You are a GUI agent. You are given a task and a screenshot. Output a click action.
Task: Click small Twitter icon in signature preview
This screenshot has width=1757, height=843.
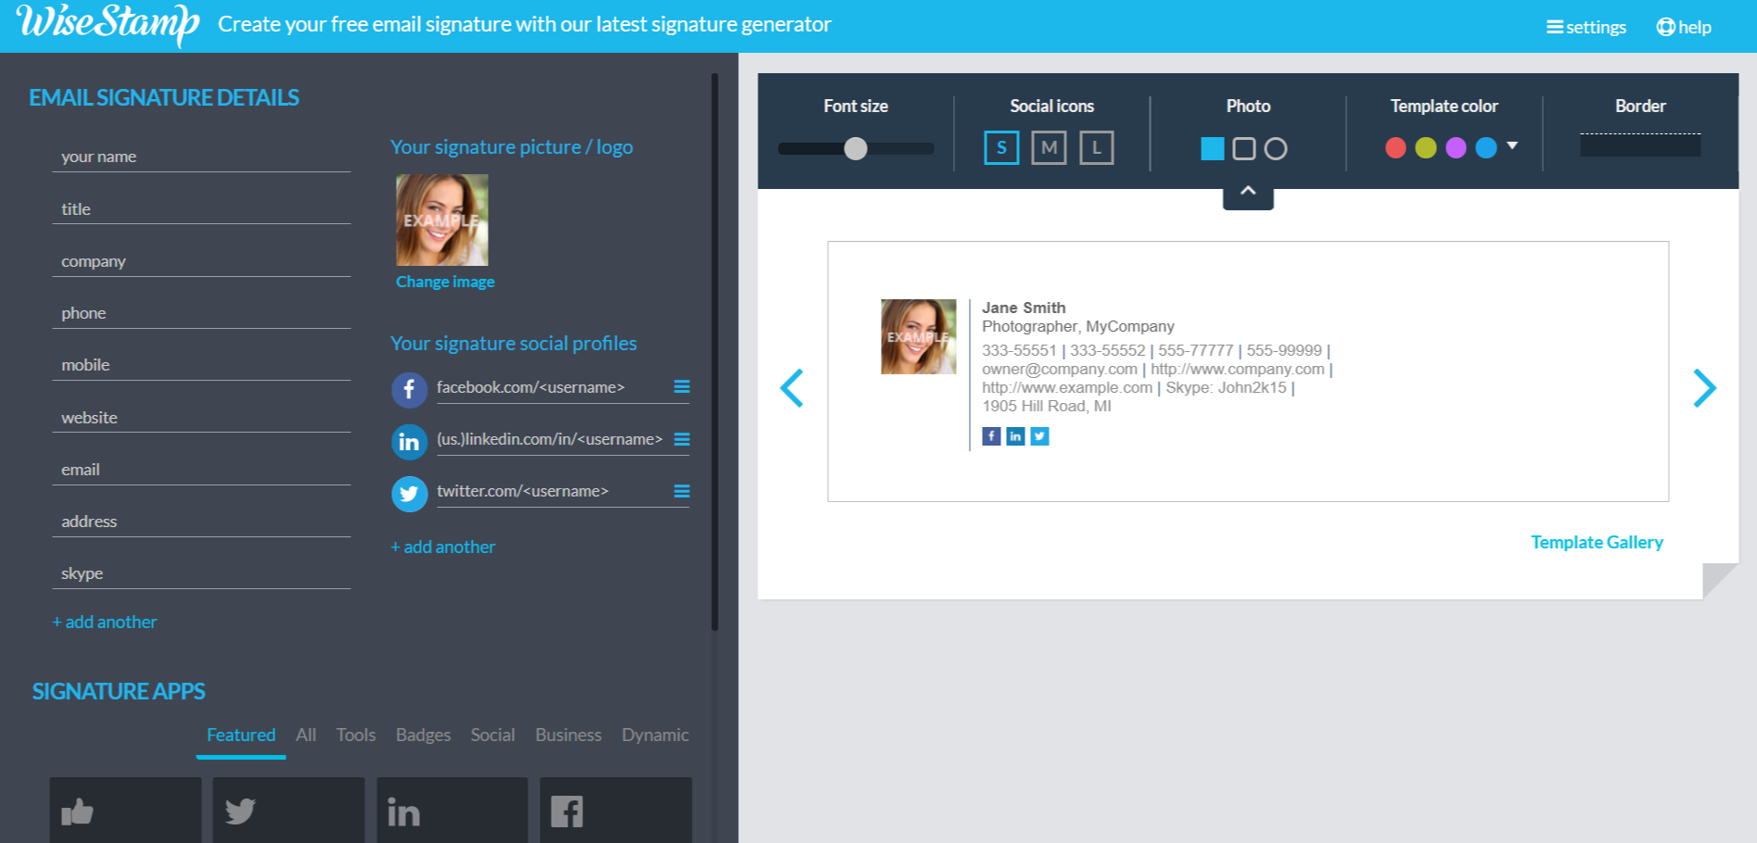point(1039,436)
